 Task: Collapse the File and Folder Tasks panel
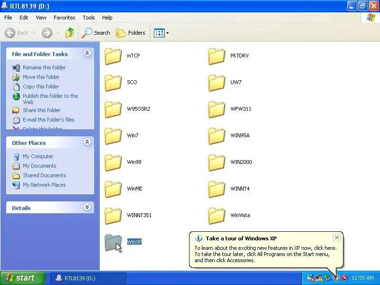(x=87, y=53)
